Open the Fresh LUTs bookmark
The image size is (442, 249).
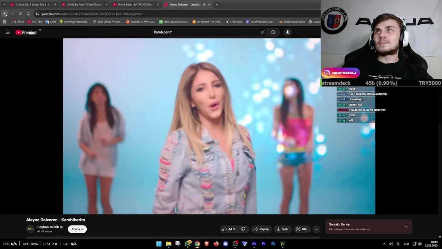pyautogui.click(x=234, y=22)
